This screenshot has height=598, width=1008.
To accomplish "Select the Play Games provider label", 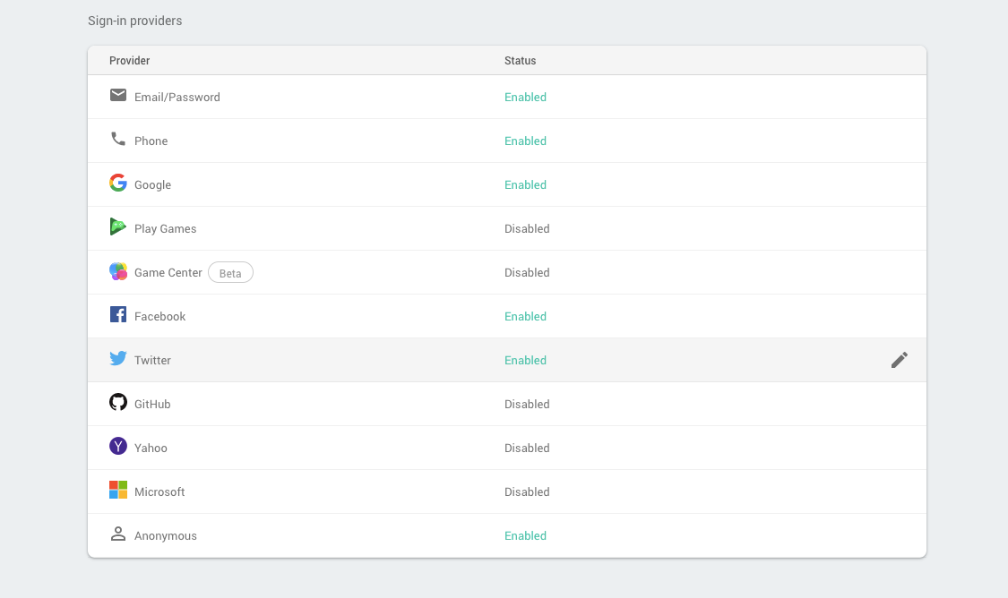I will pos(165,228).
